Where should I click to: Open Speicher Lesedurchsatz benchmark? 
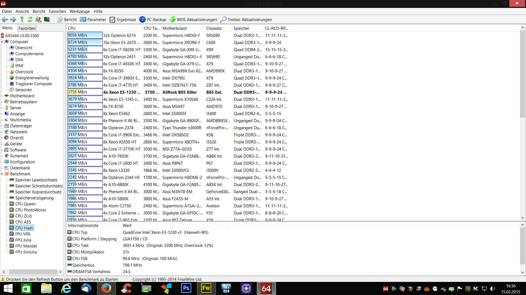[x=36, y=180]
